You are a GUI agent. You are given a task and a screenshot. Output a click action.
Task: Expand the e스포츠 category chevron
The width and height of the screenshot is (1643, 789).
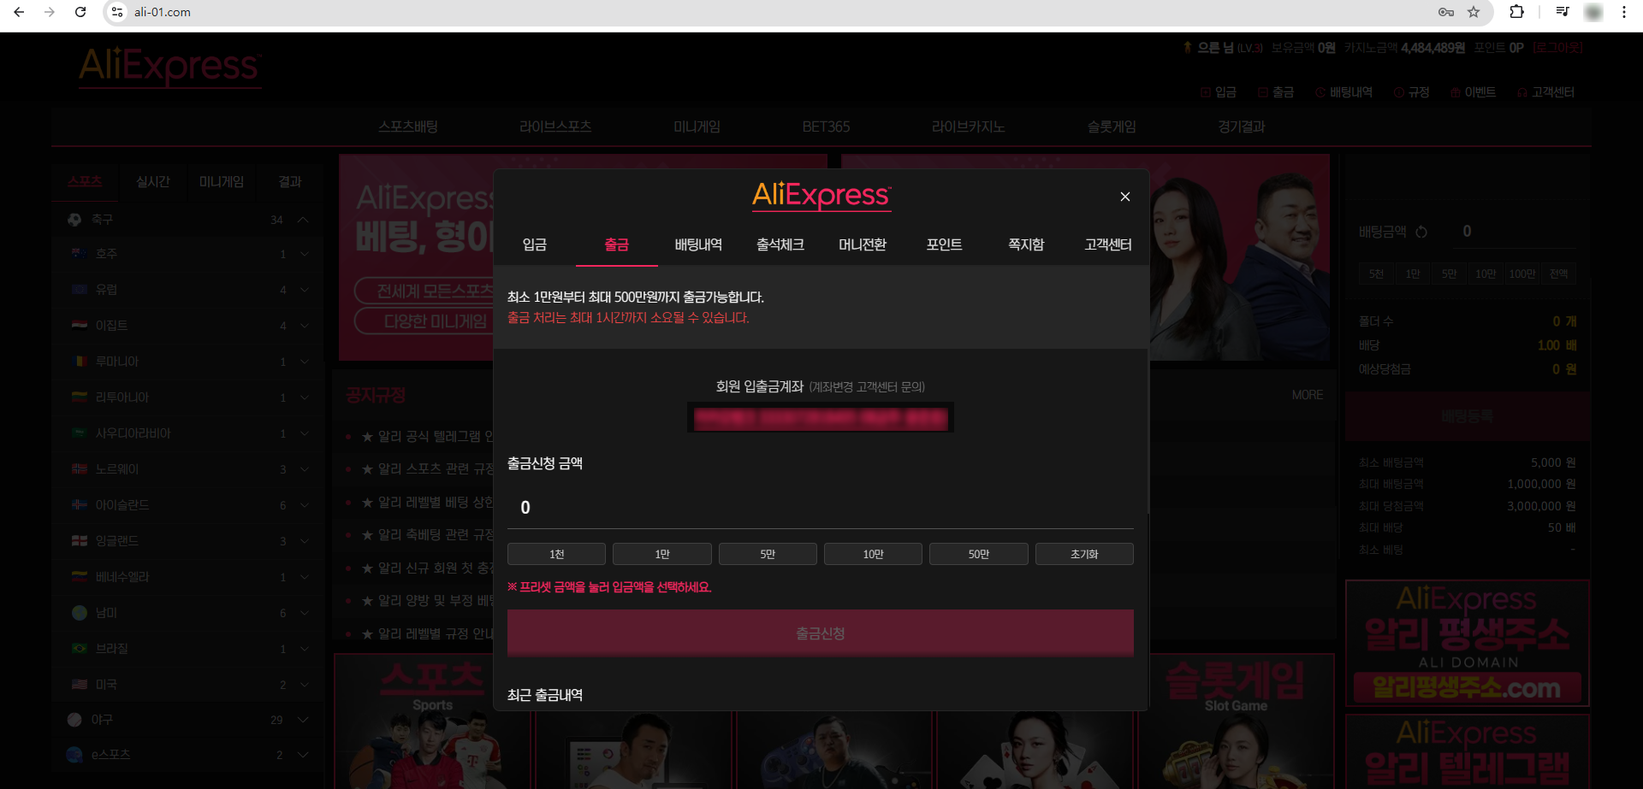[x=303, y=755]
